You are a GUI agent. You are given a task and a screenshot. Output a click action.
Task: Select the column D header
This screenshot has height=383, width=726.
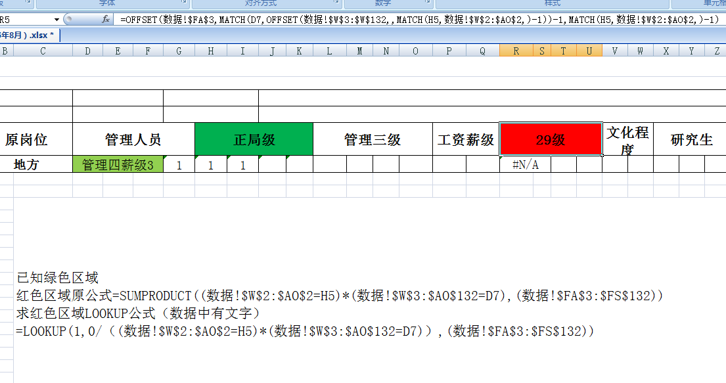[87, 51]
